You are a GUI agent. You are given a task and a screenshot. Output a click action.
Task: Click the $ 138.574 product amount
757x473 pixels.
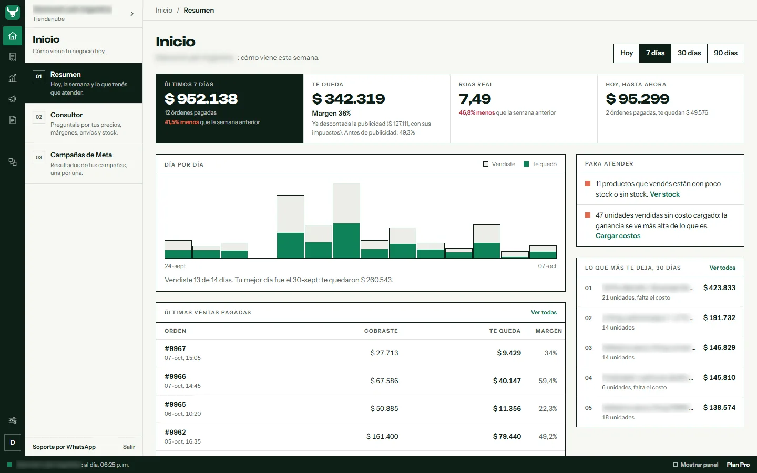tap(719, 408)
